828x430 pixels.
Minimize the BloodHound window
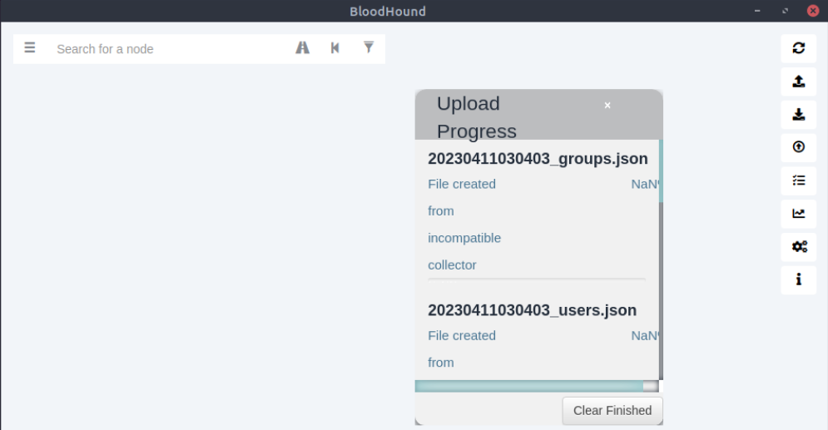(757, 11)
